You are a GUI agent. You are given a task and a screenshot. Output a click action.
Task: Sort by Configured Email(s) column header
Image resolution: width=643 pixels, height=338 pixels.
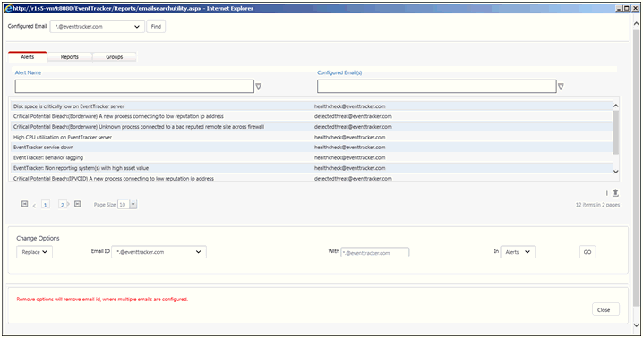pyautogui.click(x=339, y=72)
